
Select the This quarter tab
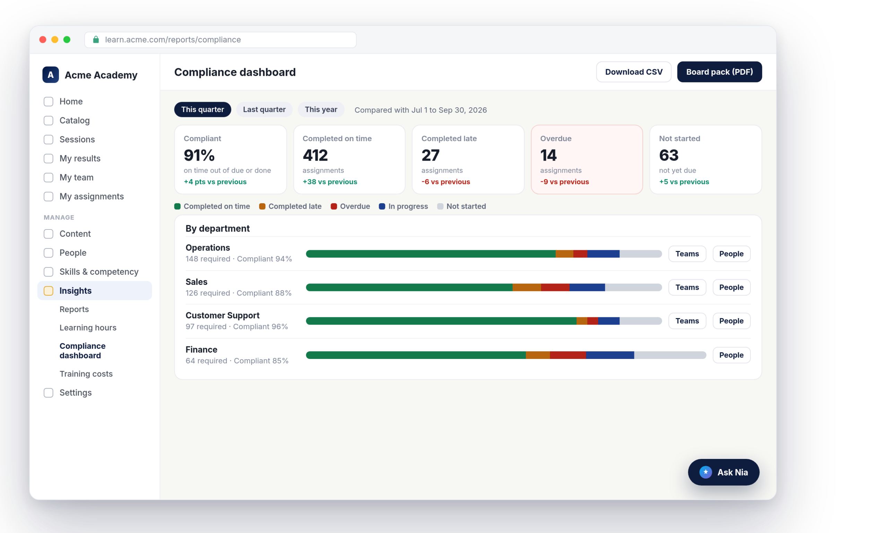(202, 110)
